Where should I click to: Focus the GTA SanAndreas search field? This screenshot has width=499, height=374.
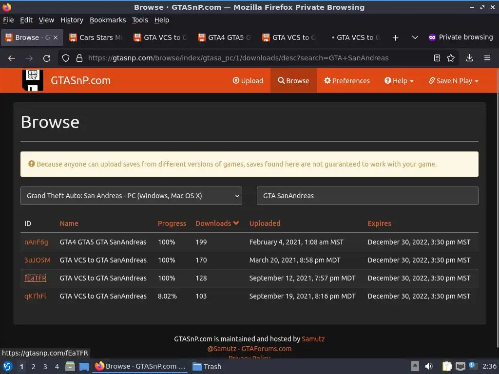pyautogui.click(x=367, y=196)
